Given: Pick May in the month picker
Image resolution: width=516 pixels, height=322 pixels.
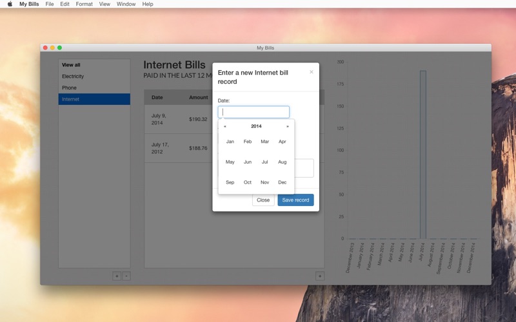Looking at the screenshot, I should click(x=230, y=162).
